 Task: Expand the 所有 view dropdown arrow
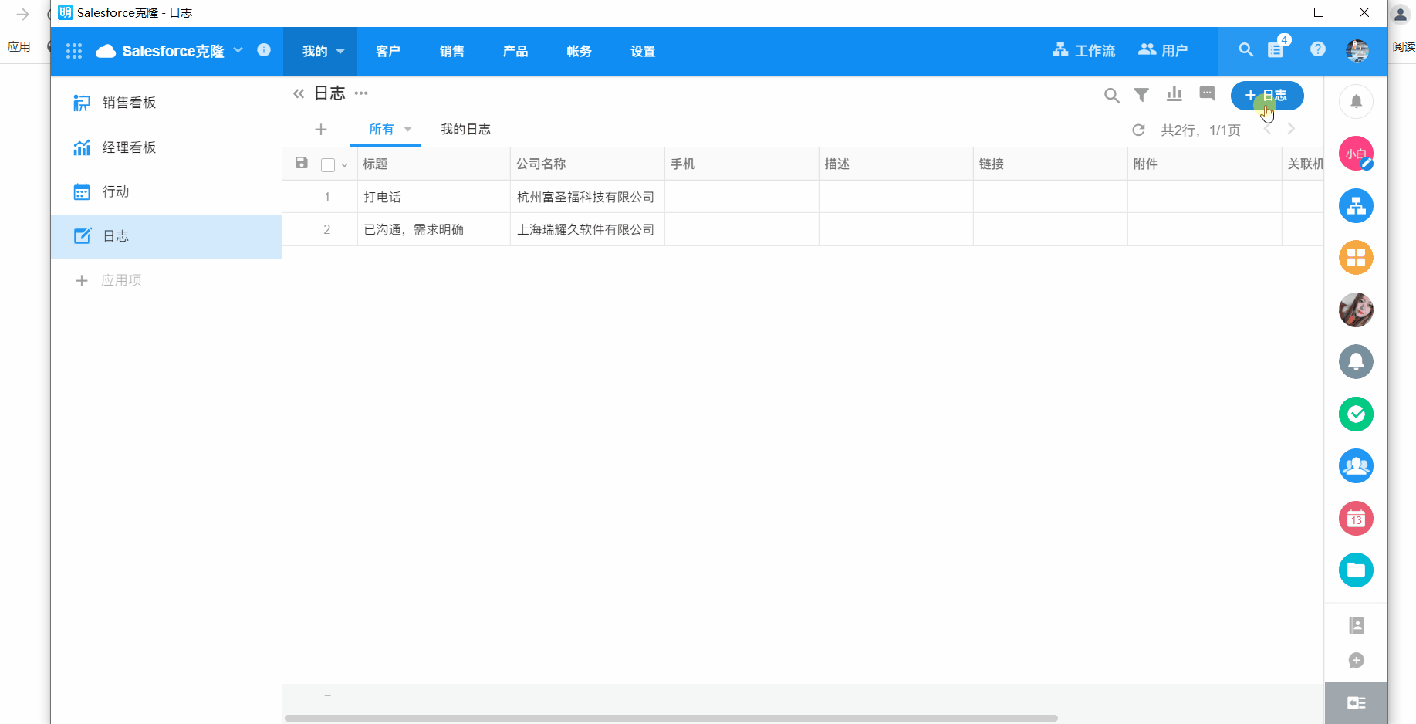pos(407,130)
